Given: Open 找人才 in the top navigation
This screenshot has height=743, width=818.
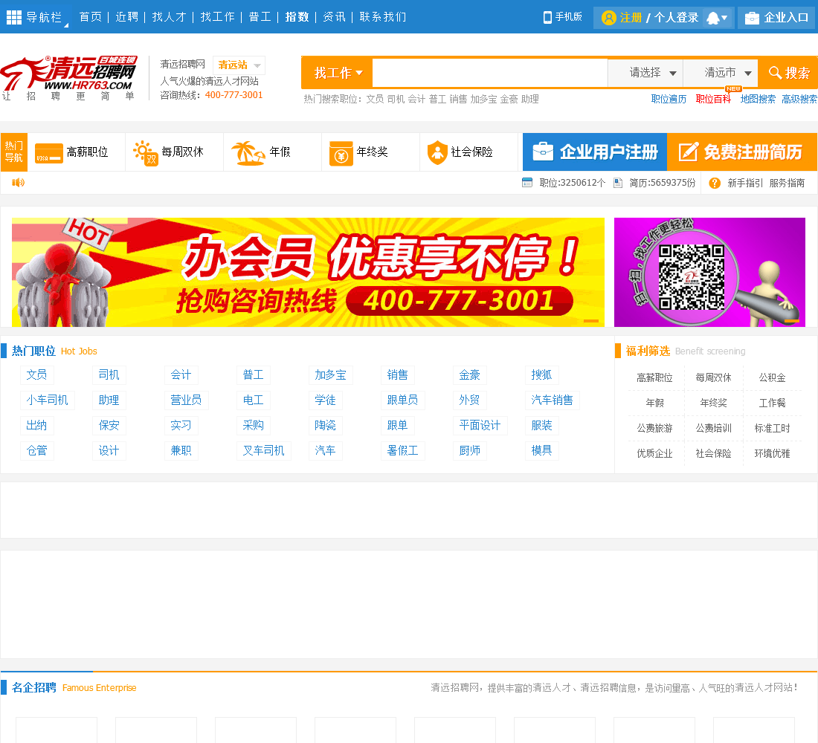Looking at the screenshot, I should click(169, 17).
